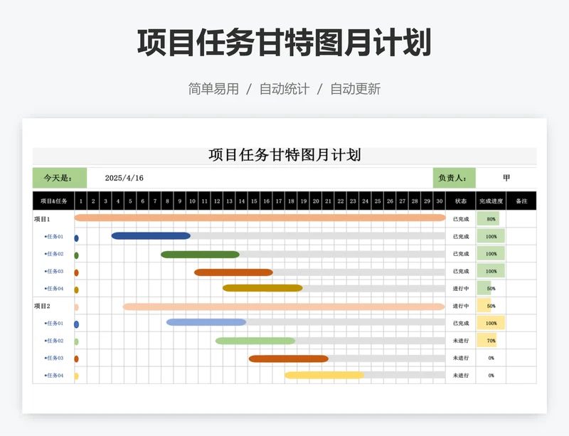Click the blue color dot in 项目1 任务01 row
This screenshot has width=569, height=436.
click(x=77, y=238)
